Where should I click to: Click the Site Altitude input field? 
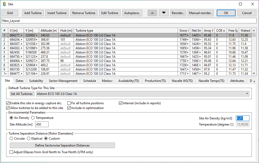[42, 124]
